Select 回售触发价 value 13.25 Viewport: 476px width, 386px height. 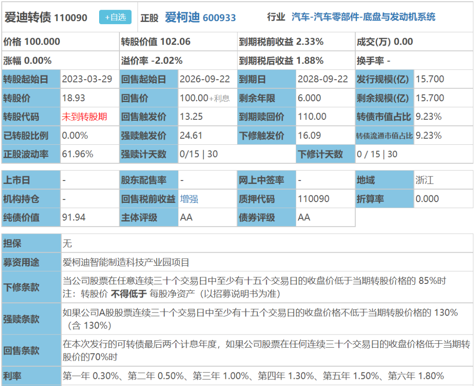(x=191, y=117)
